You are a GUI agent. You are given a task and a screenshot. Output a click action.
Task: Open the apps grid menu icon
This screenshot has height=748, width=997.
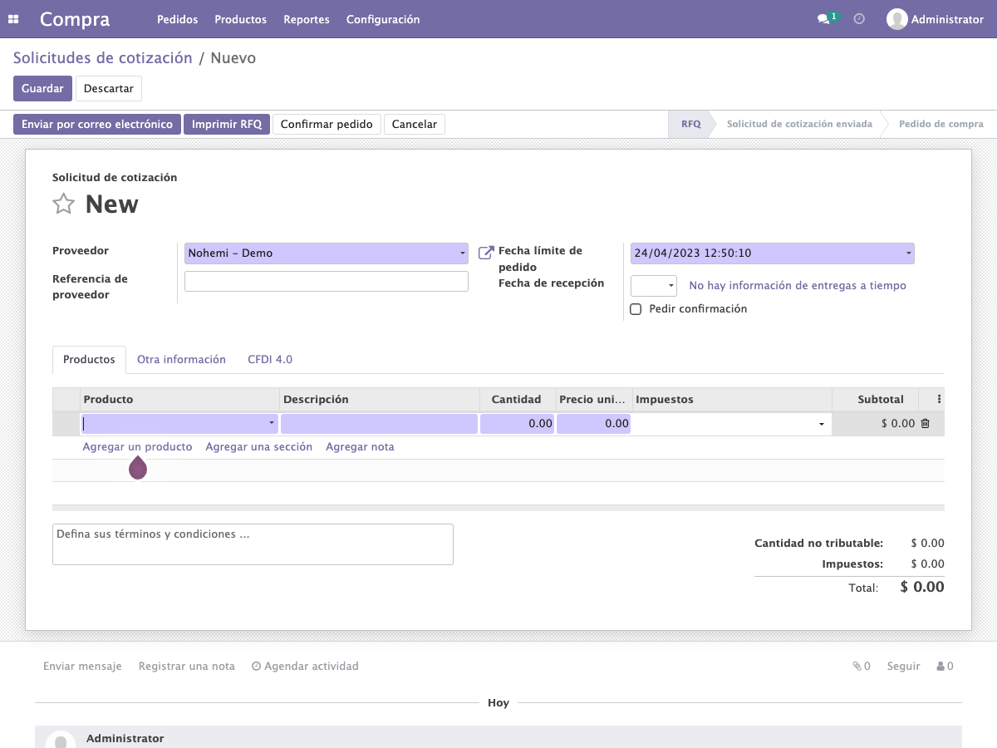[x=13, y=19]
